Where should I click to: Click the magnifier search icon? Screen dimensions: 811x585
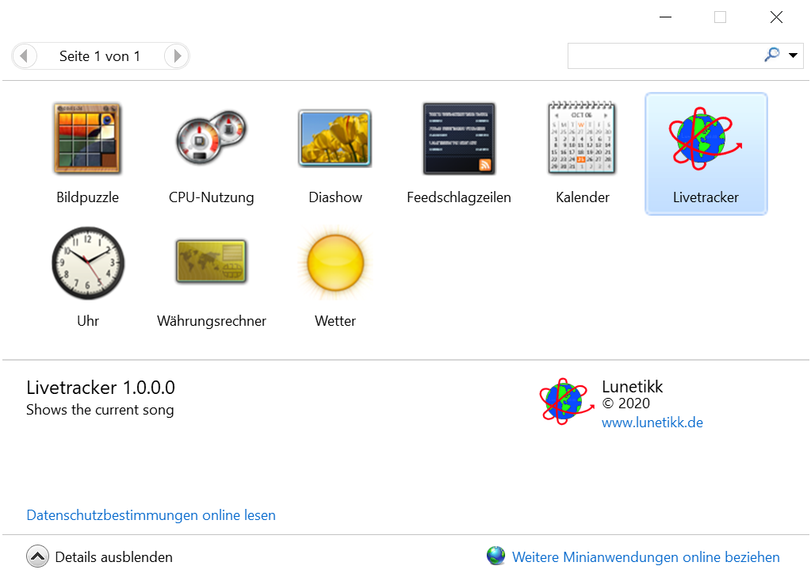tap(771, 55)
